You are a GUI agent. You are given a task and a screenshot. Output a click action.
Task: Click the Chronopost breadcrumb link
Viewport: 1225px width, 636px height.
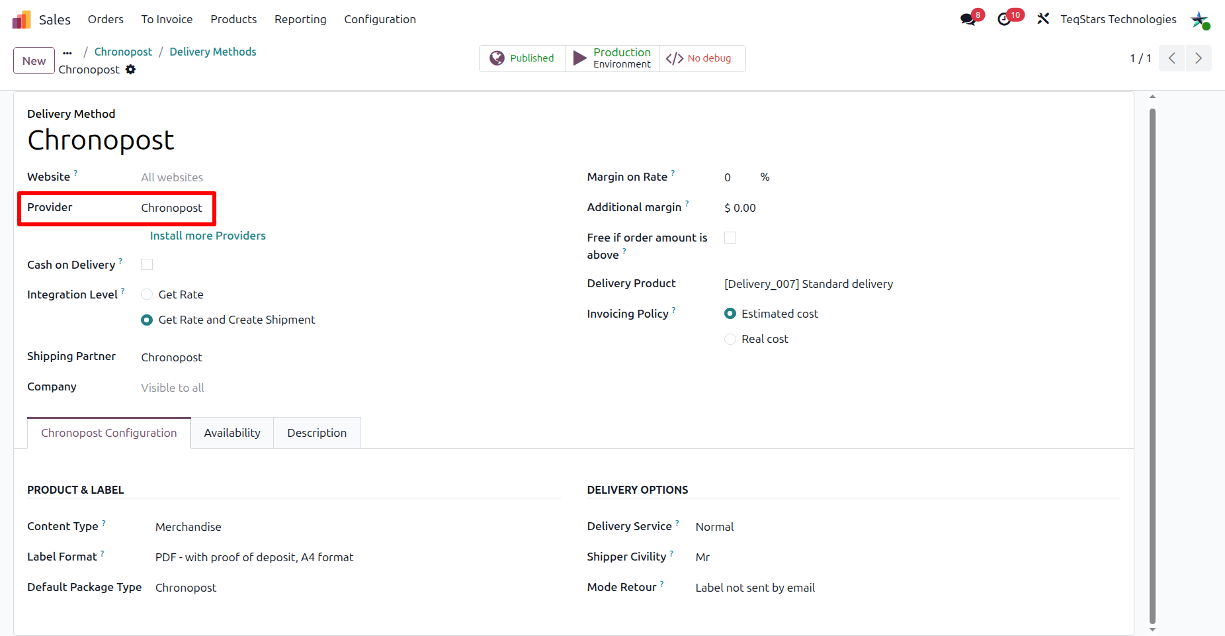pos(123,52)
